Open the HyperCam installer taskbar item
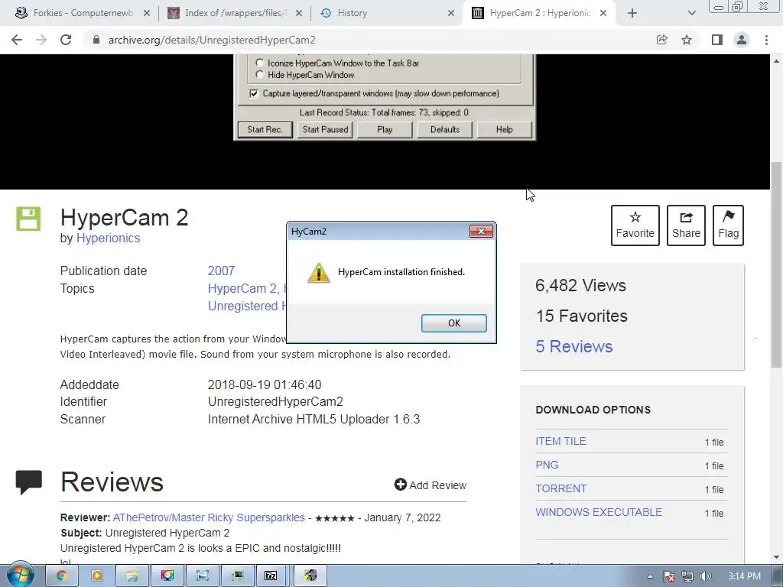The image size is (783, 587). (310, 576)
